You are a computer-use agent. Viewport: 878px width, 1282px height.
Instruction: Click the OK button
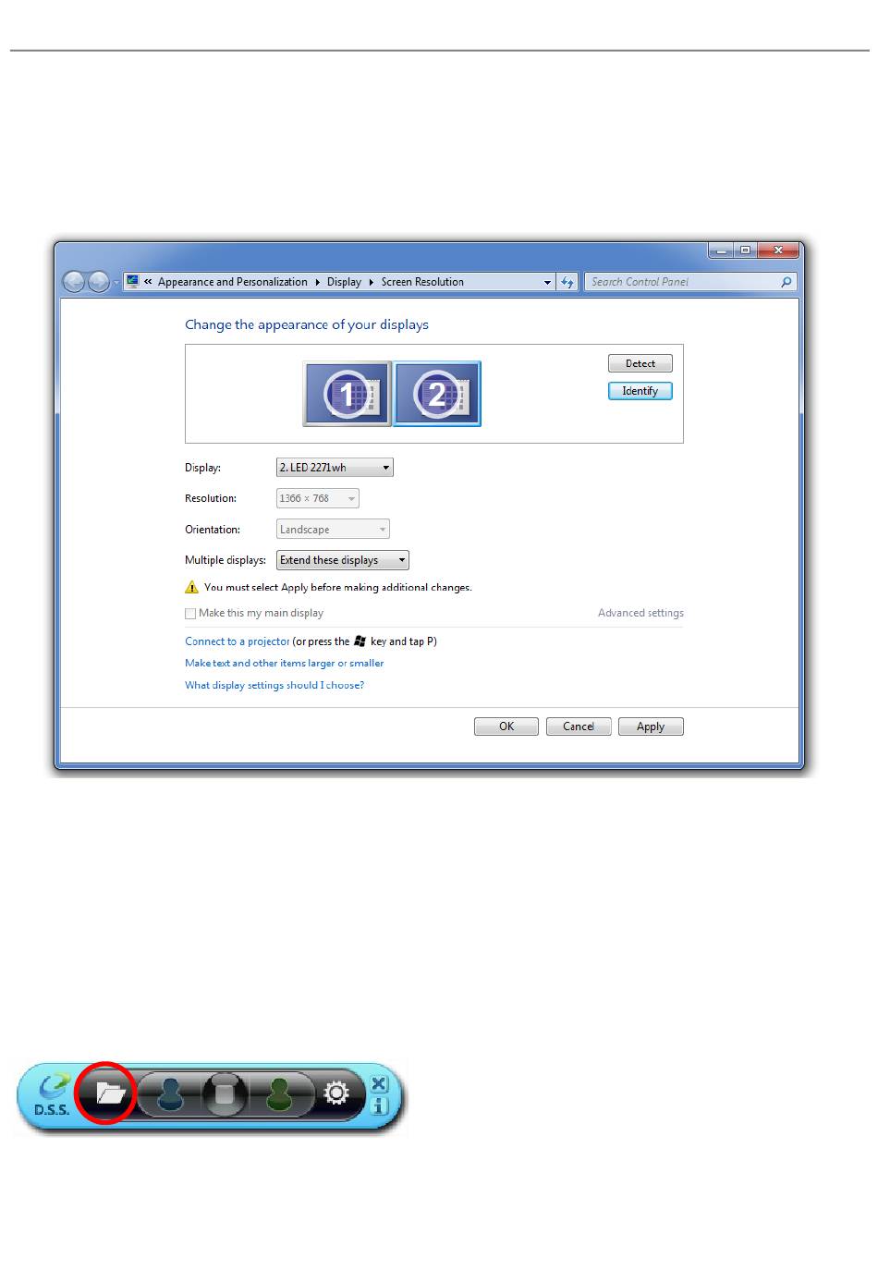(506, 726)
